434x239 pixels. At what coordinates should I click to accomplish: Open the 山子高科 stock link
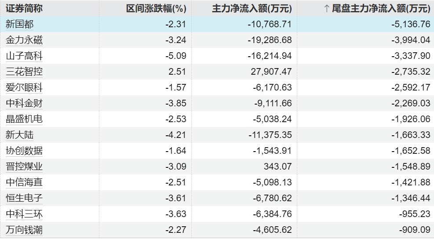click(24, 56)
